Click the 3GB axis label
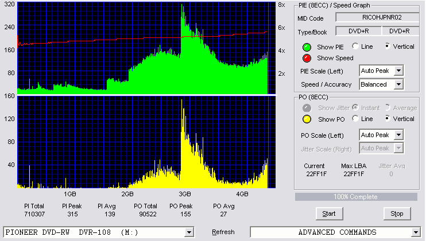This screenshot has width=426, height=241. click(x=185, y=194)
